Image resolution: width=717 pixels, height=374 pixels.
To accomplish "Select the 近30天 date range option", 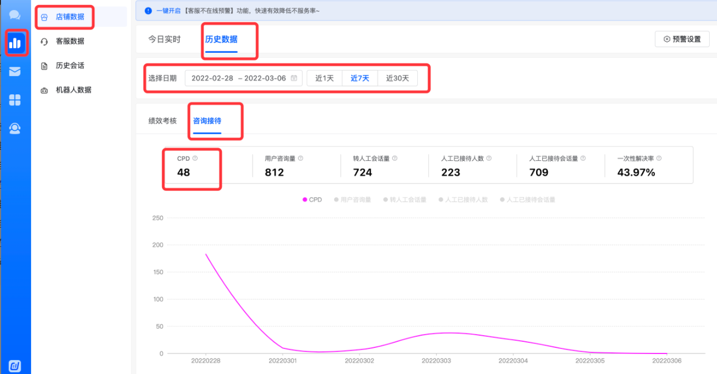I will pos(397,78).
